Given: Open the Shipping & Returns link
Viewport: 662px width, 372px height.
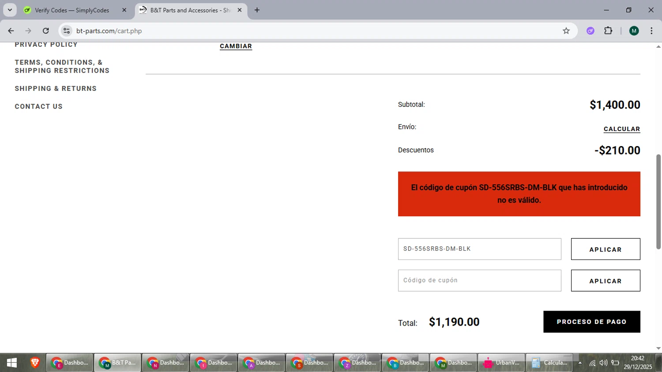Looking at the screenshot, I should (56, 89).
